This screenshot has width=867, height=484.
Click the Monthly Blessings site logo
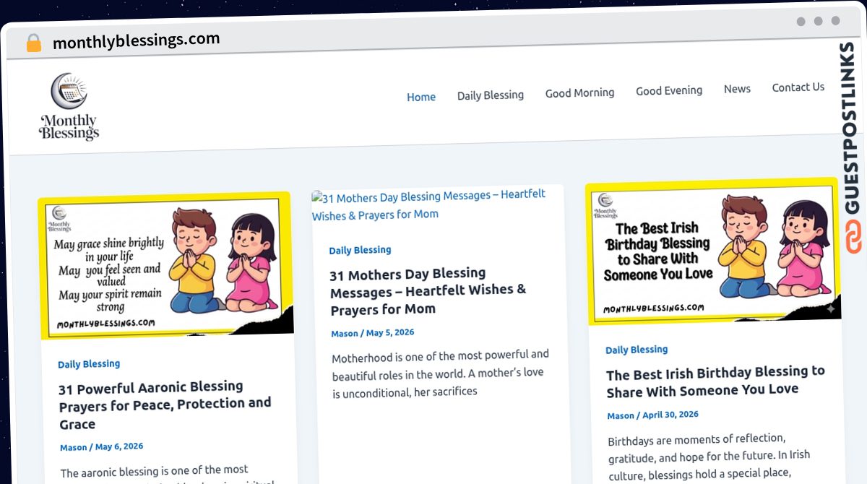pos(69,106)
